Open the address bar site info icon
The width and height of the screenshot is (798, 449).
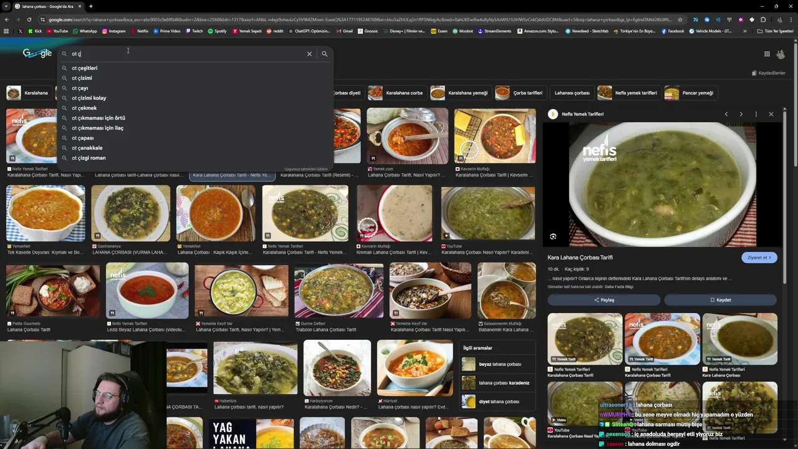click(x=43, y=19)
